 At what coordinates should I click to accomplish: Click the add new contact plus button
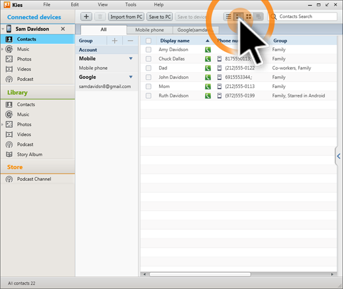coord(86,17)
